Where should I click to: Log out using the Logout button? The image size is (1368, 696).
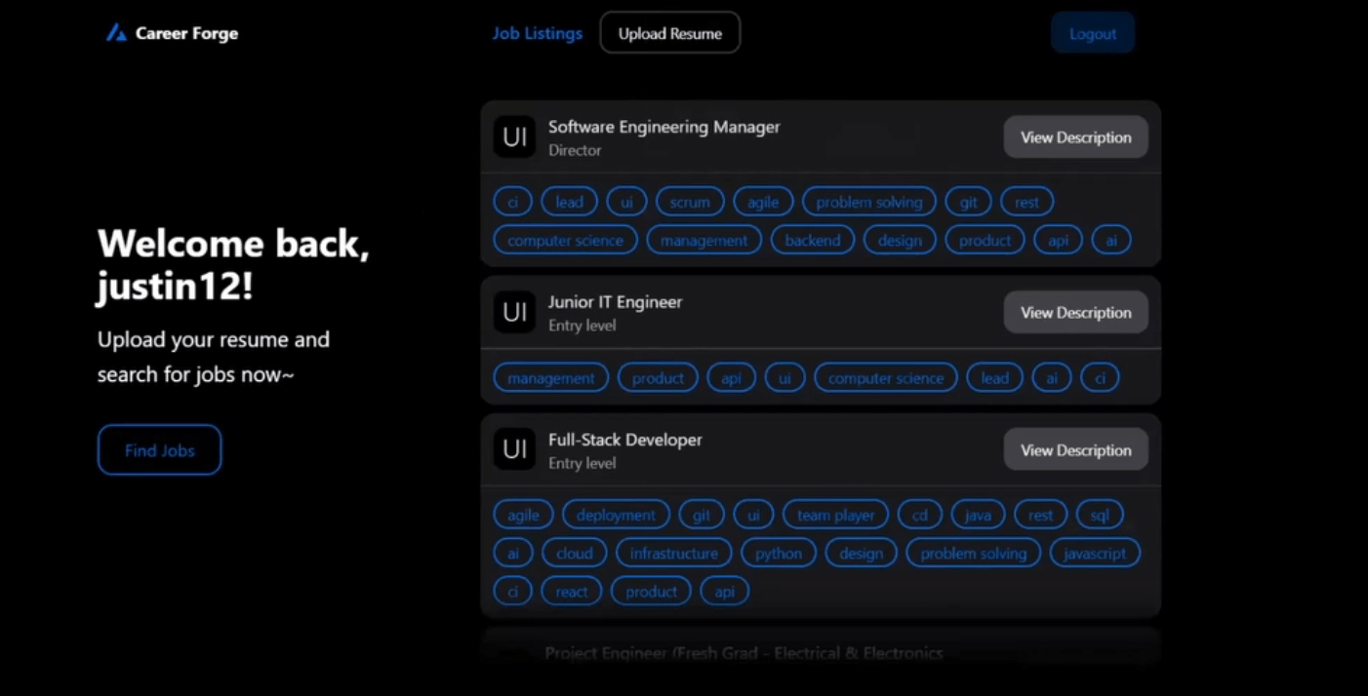coord(1093,33)
